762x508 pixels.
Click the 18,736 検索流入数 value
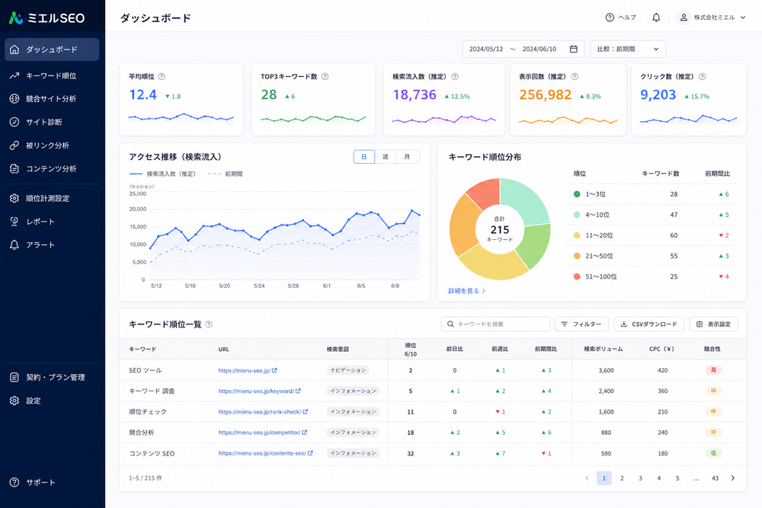coord(415,94)
